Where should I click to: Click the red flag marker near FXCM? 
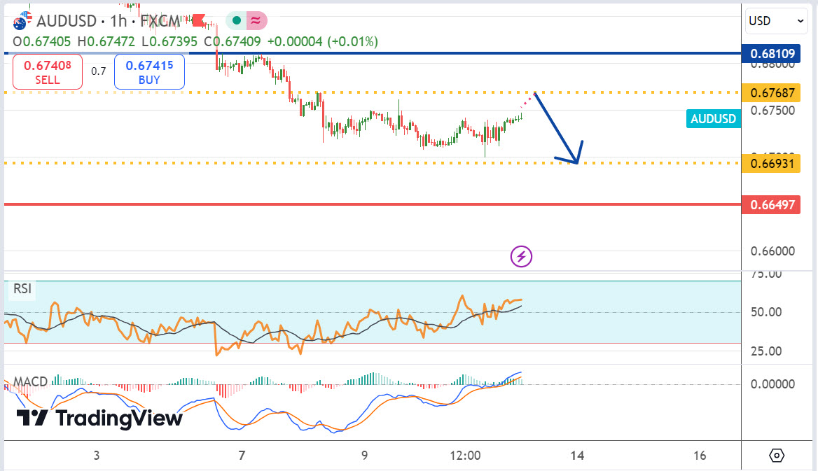200,20
